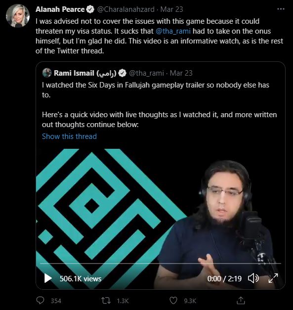Open Alanah Pearce display name

click(x=60, y=9)
